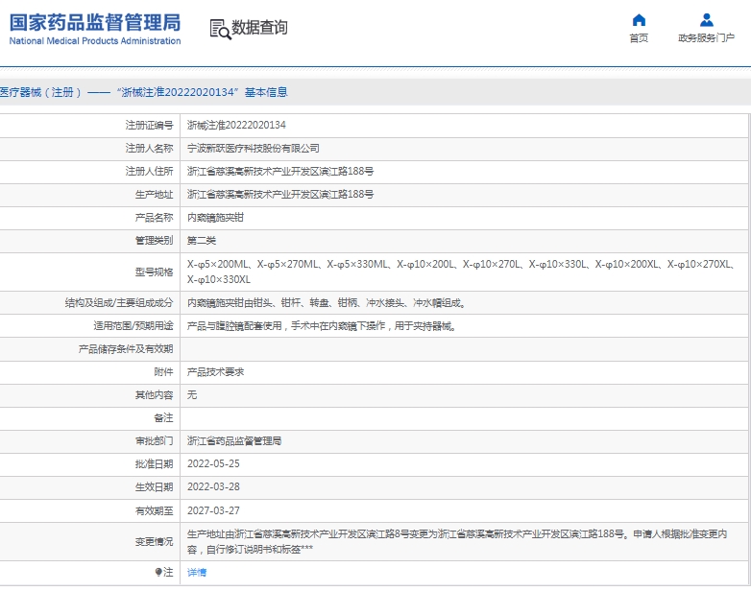Click the 型号规格 row label
The width and height of the screenshot is (751, 591).
pos(155,272)
